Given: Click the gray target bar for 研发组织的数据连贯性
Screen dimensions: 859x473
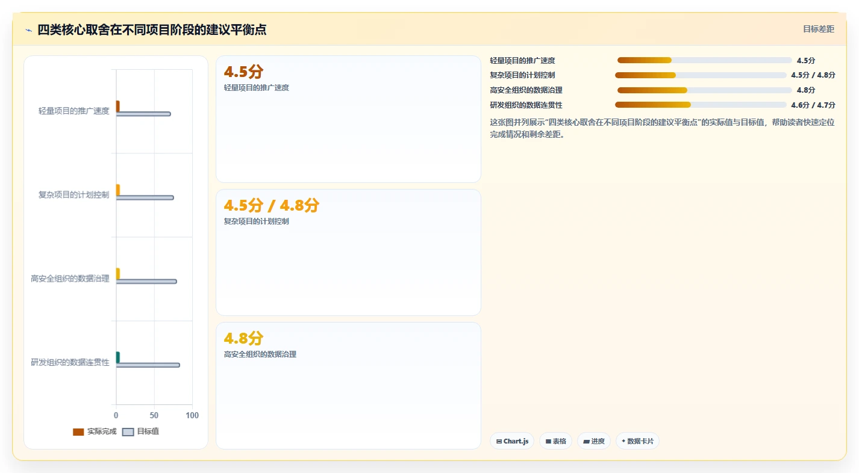Looking at the screenshot, I should tap(148, 365).
